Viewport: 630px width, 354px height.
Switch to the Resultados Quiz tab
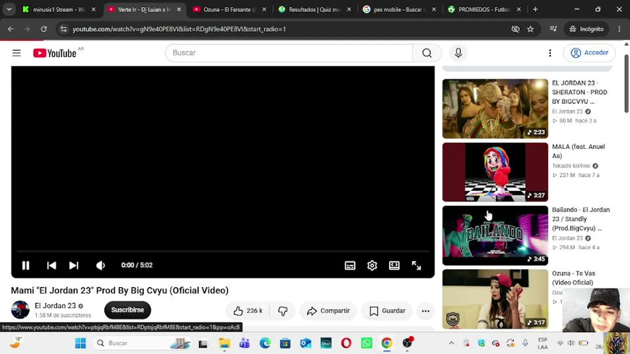315,9
